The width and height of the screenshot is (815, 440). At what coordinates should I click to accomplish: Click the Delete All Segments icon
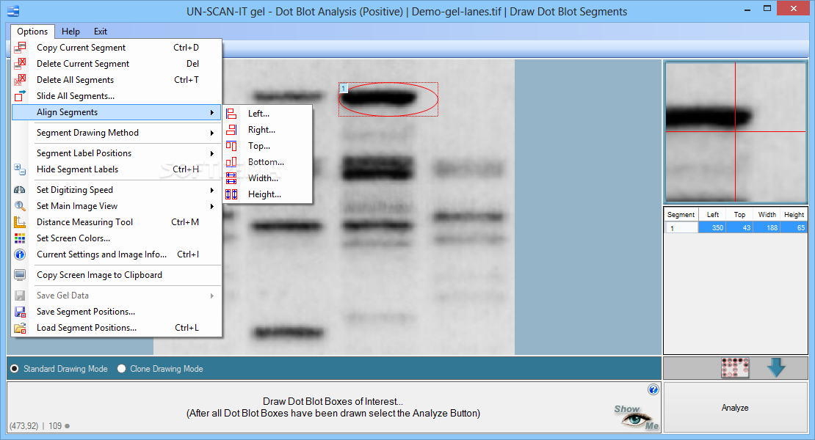click(20, 79)
